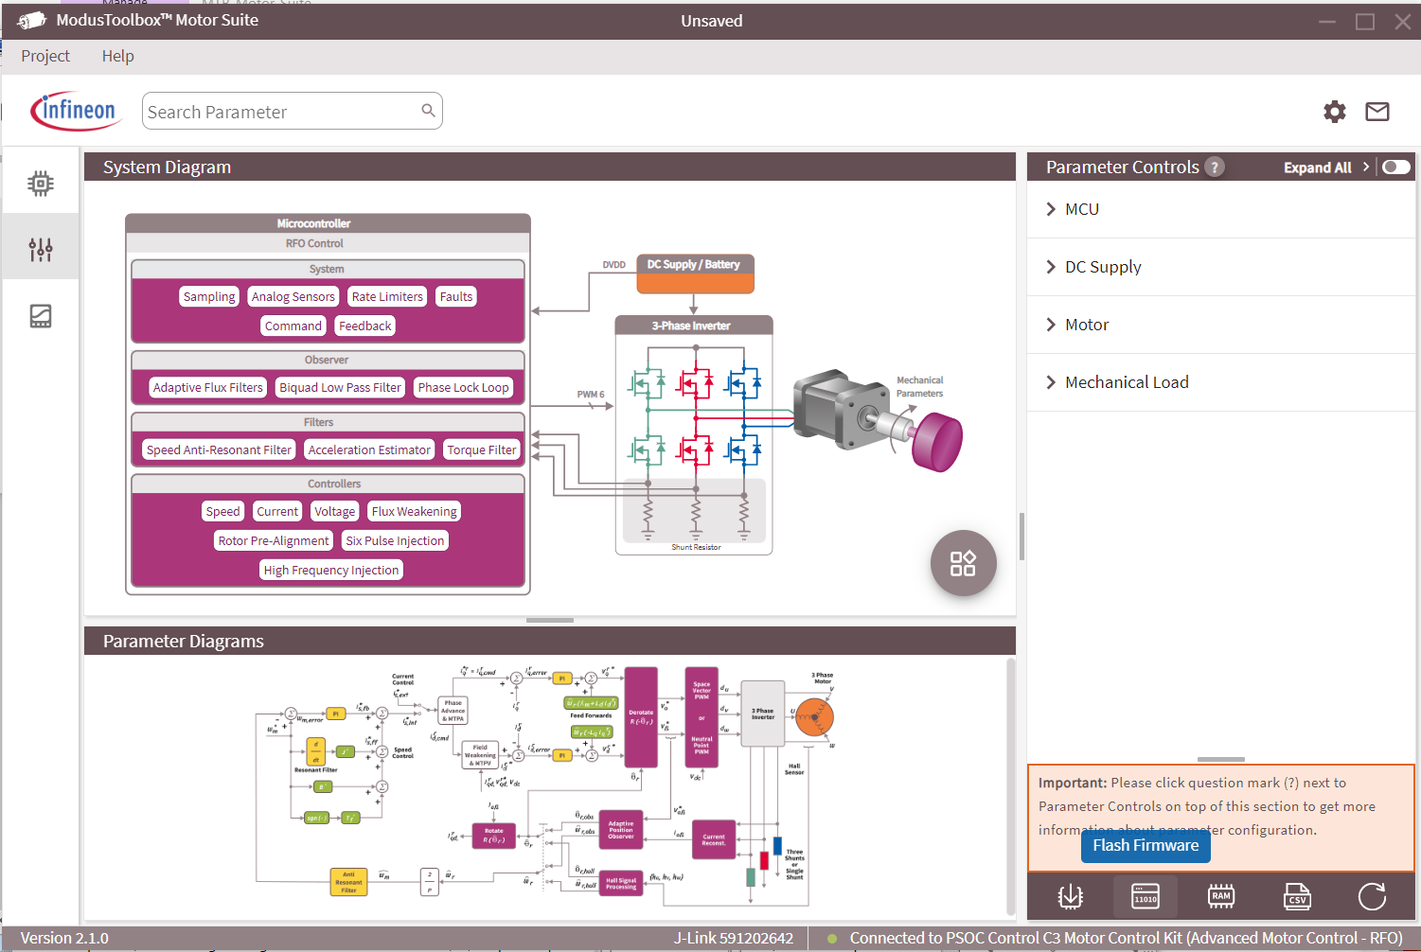Viewport: 1421px width, 952px height.
Task: Click the vertical splitter handle beside Parameter Controls
Action: click(1021, 537)
